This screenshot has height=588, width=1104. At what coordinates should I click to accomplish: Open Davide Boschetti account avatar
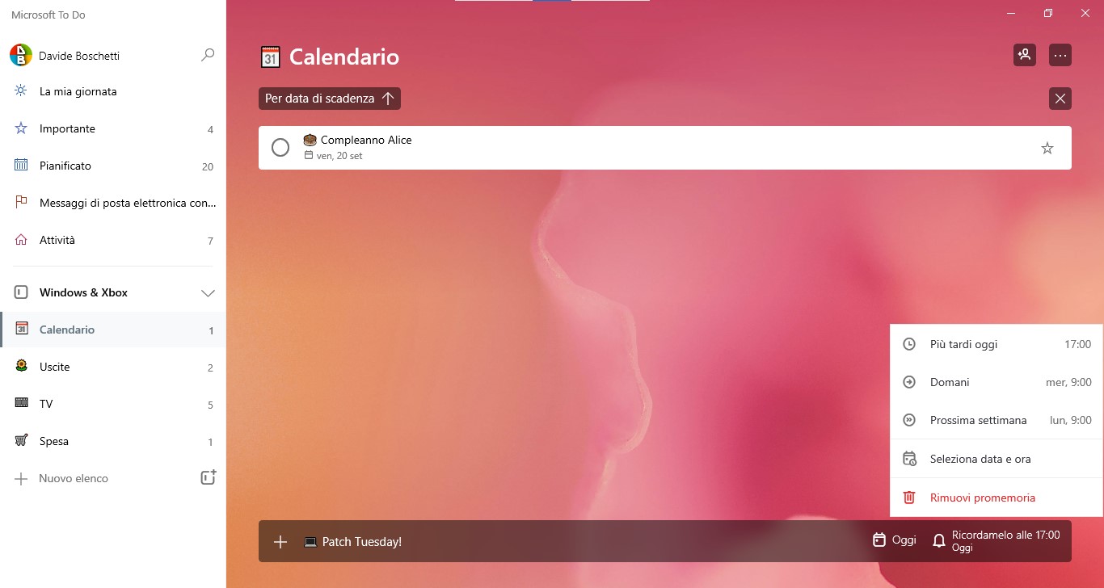pyautogui.click(x=21, y=56)
